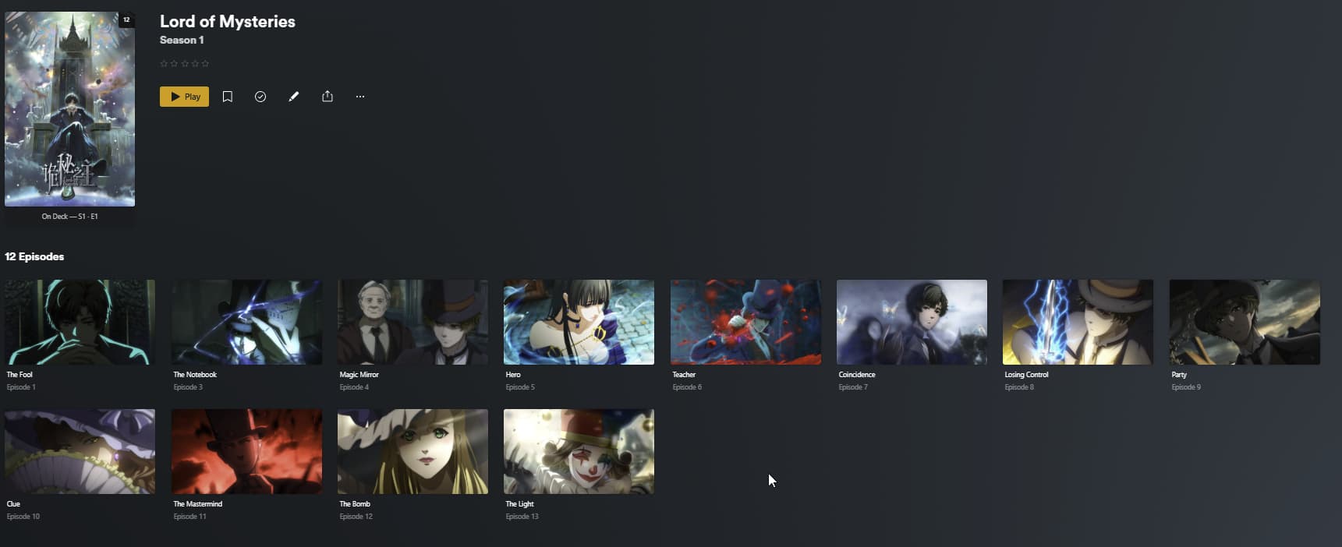Click 'The Mastermind' episode title text

(x=197, y=504)
